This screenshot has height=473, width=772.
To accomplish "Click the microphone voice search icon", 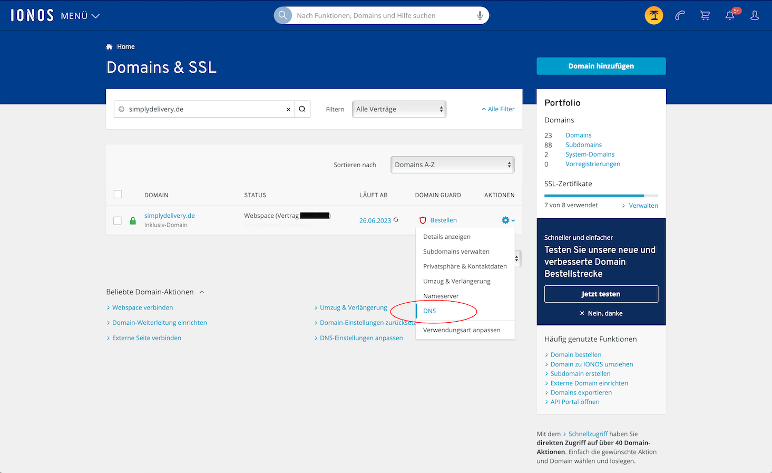I will (x=480, y=15).
